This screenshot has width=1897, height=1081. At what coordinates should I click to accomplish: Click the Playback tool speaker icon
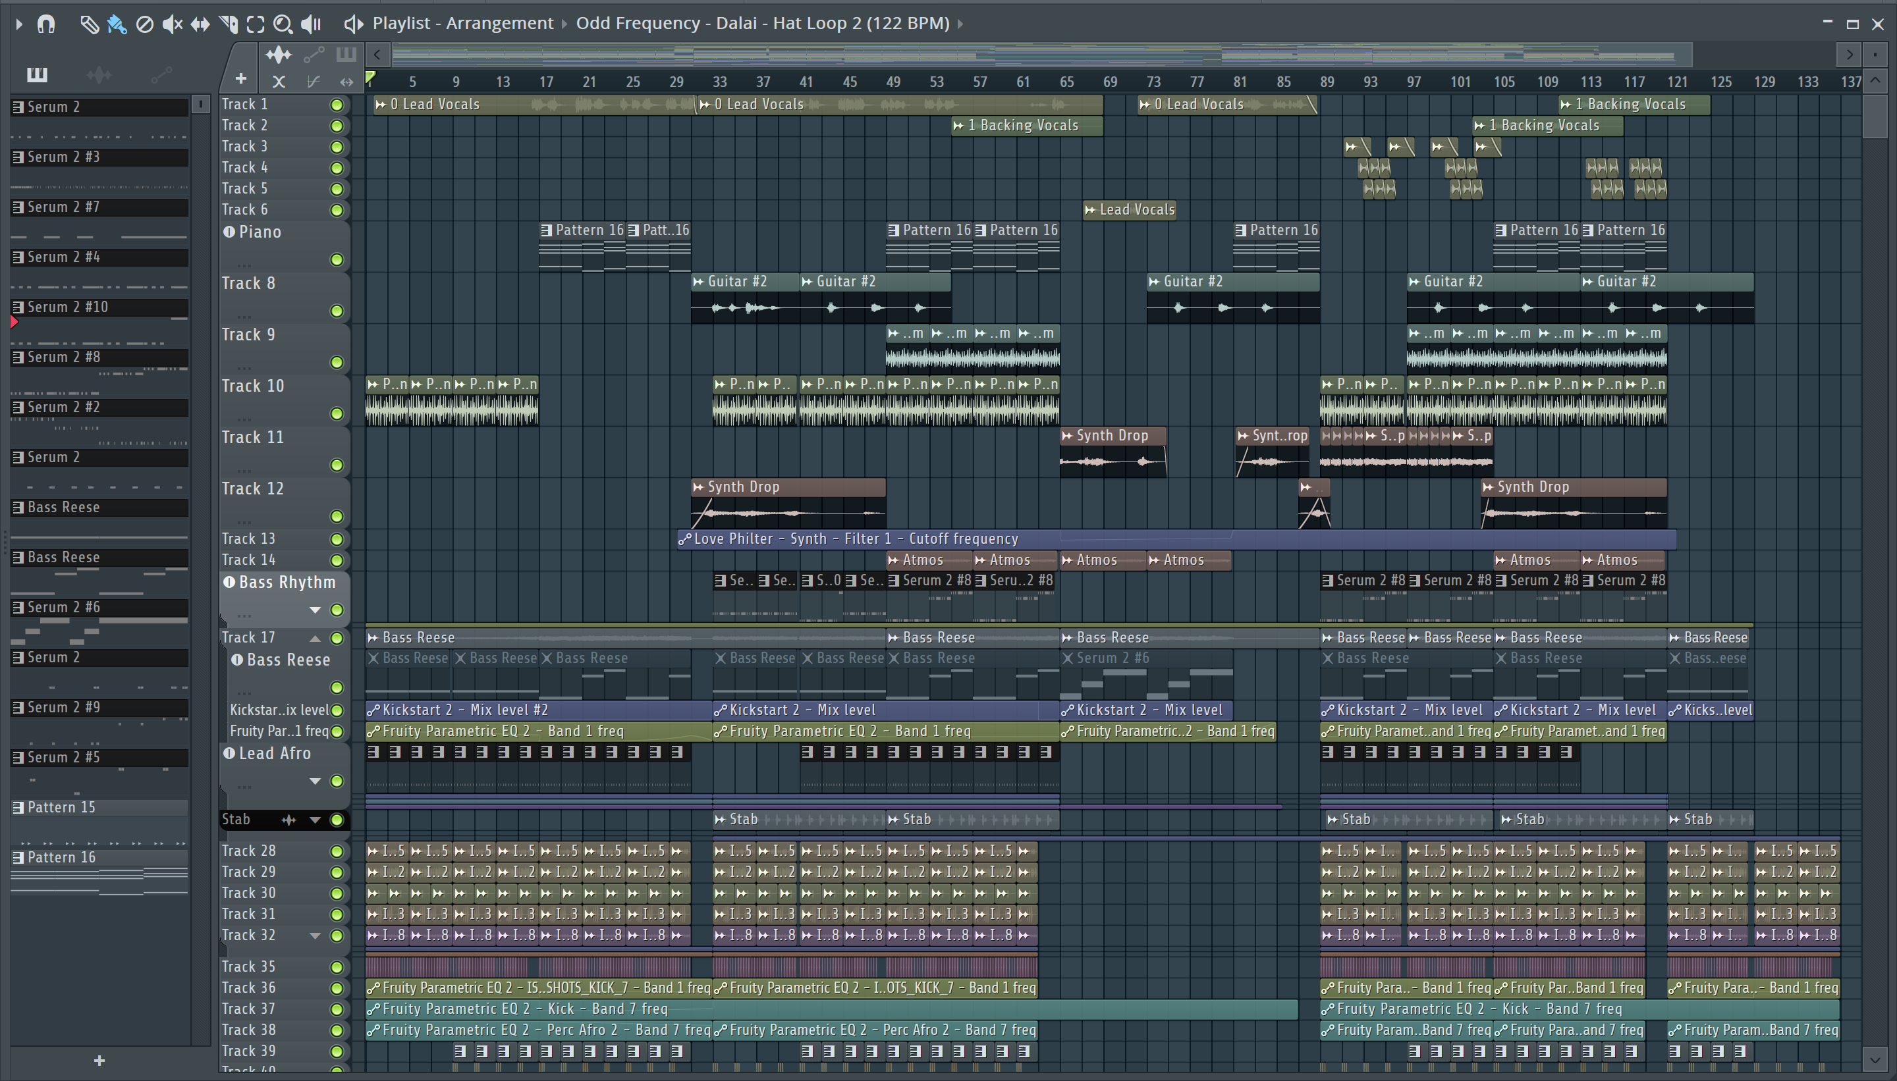tap(311, 24)
